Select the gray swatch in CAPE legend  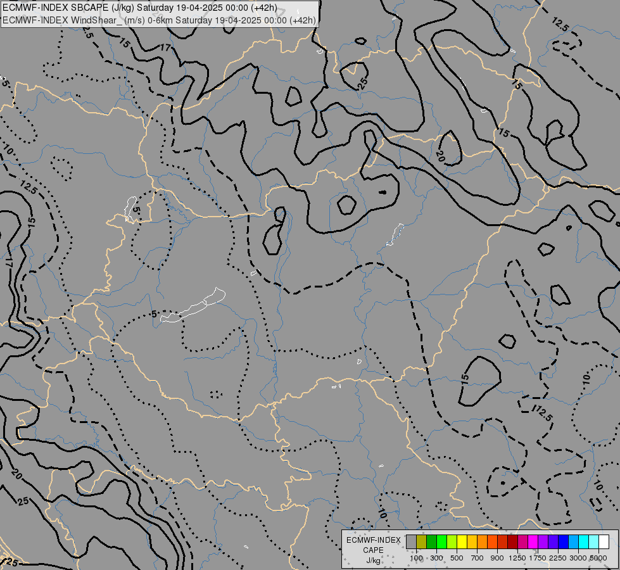[411, 541]
